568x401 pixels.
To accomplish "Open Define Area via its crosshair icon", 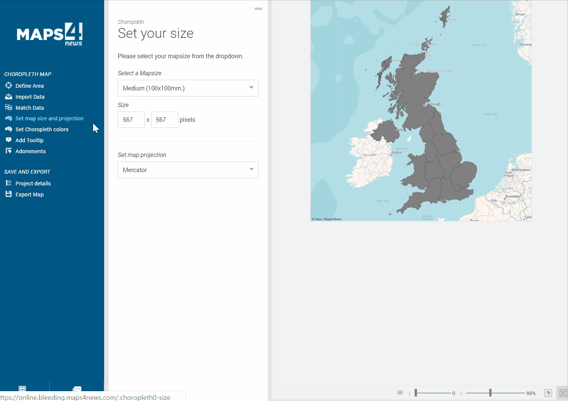I will click(9, 85).
